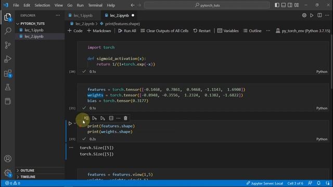The height and width of the screenshot is (187, 333).
Task: Open status bar notifications bell
Action: point(318,183)
